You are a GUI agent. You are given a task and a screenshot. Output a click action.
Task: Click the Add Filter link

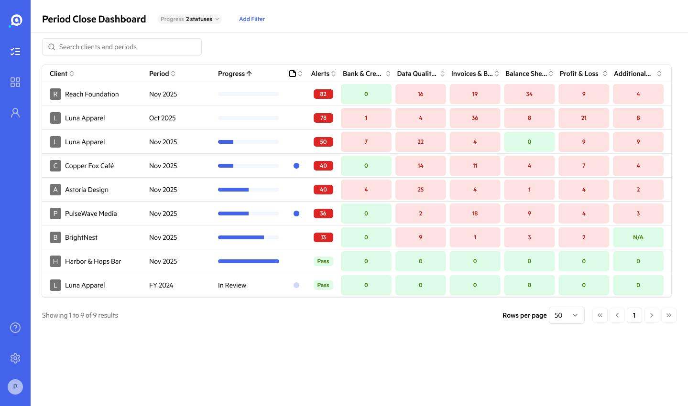click(252, 19)
